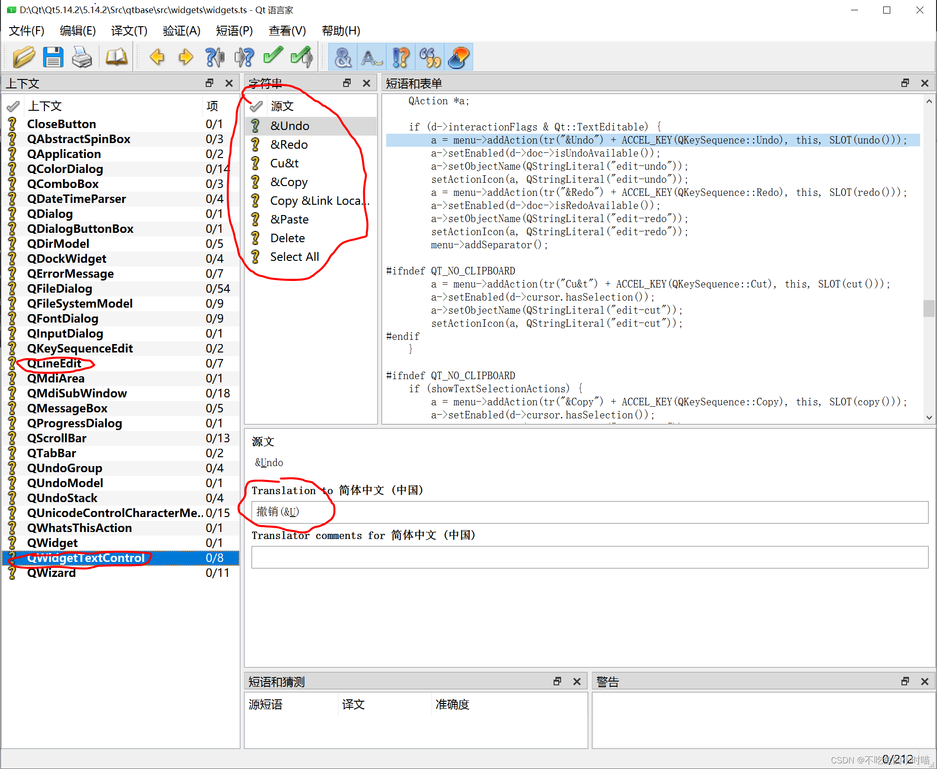Click the Open file folder icon

23,57
